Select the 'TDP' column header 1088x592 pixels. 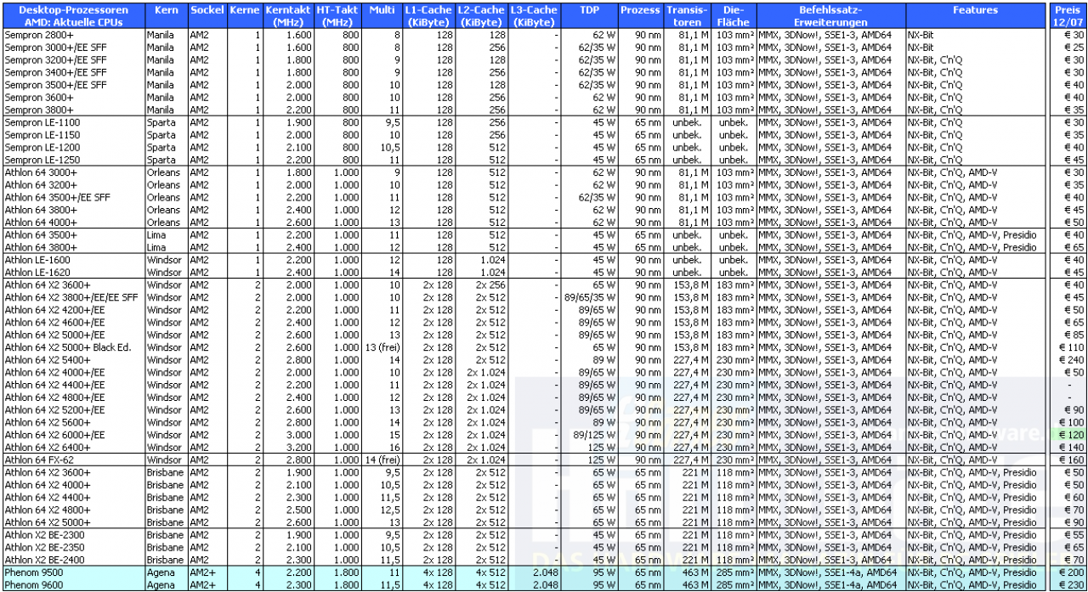tap(589, 16)
